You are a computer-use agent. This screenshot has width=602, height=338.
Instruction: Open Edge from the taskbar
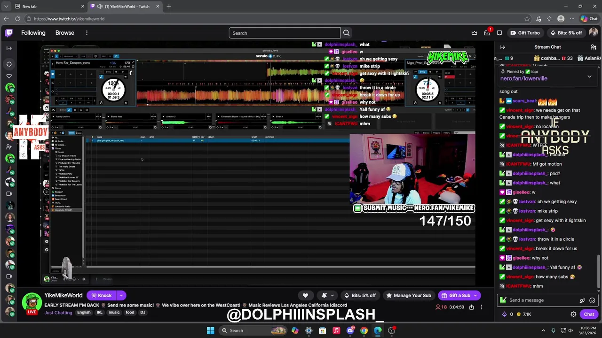tap(378, 330)
